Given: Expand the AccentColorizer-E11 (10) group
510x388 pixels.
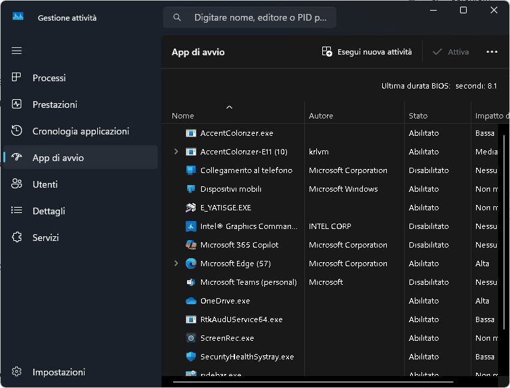Looking at the screenshot, I should [176, 152].
